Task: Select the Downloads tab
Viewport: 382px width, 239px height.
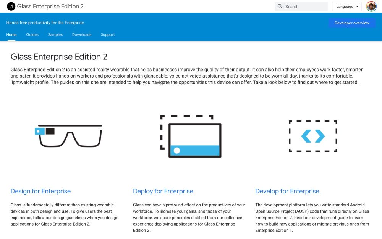Action: tap(82, 35)
